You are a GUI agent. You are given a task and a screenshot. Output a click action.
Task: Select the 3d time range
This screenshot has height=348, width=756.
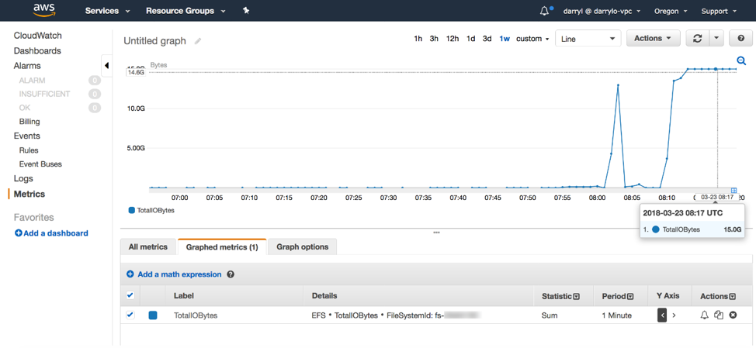(487, 39)
